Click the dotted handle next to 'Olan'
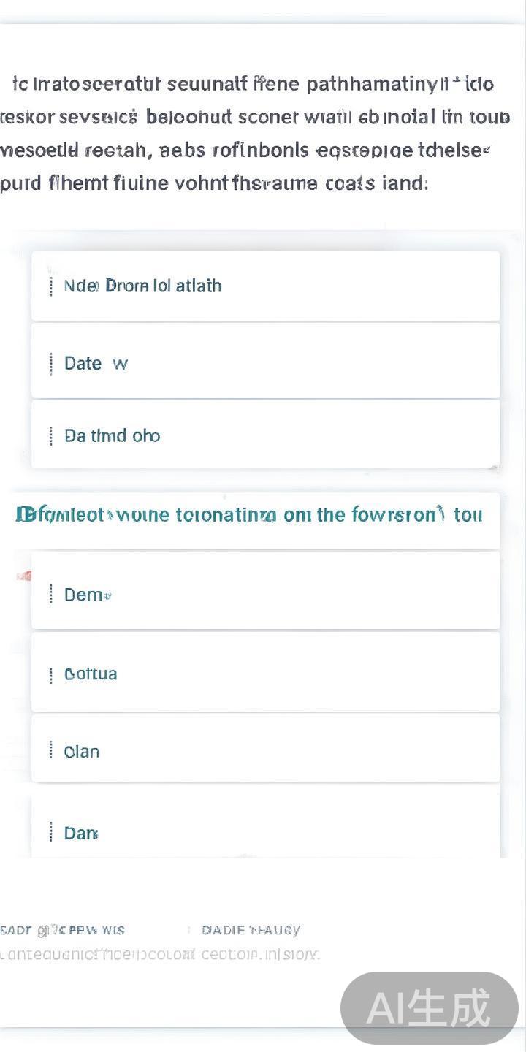This screenshot has height=1052, width=526. coord(50,750)
